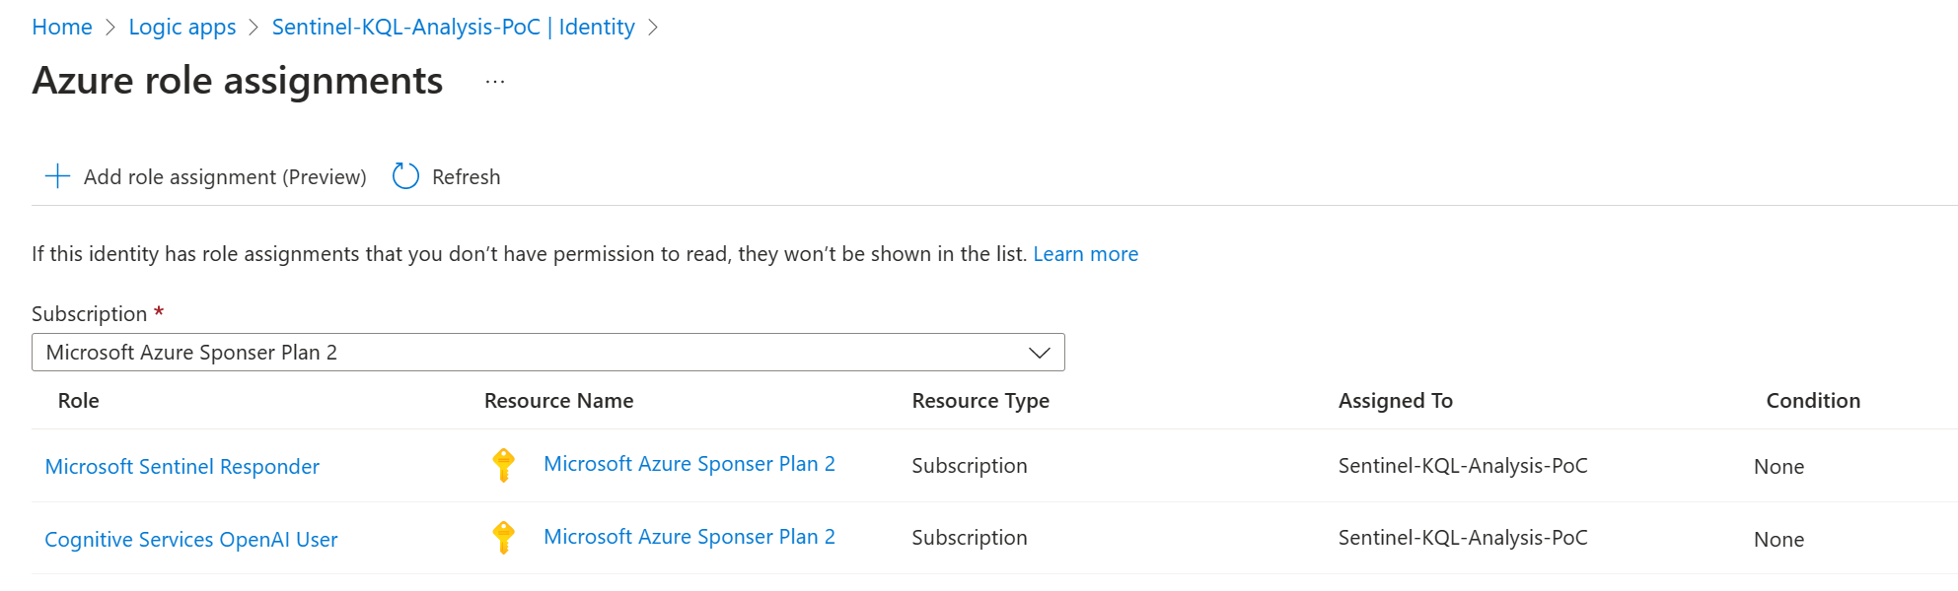Screen dimensions: 1958x591
Task: Open subscription link in Sentinel Responder row
Action: coord(689,464)
